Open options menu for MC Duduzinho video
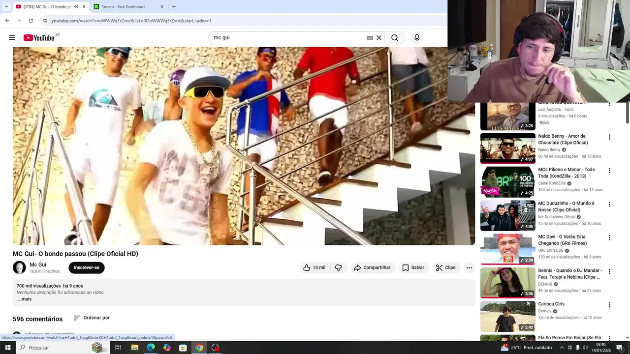 point(609,204)
